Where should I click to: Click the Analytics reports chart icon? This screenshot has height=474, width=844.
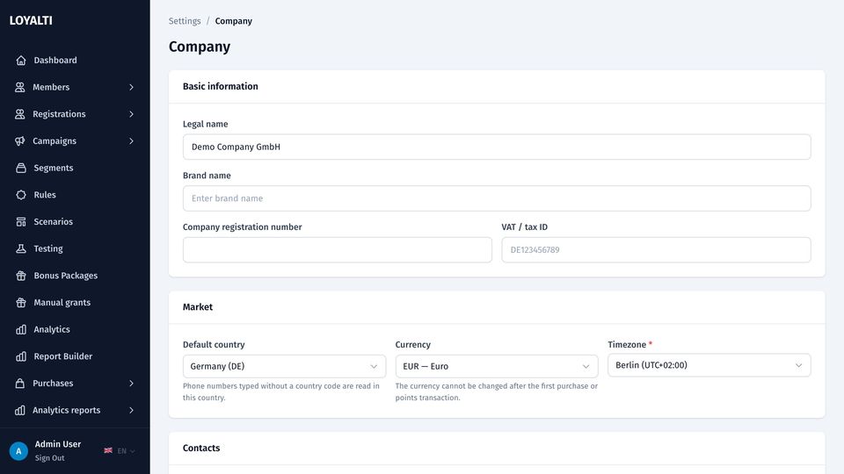(x=20, y=410)
